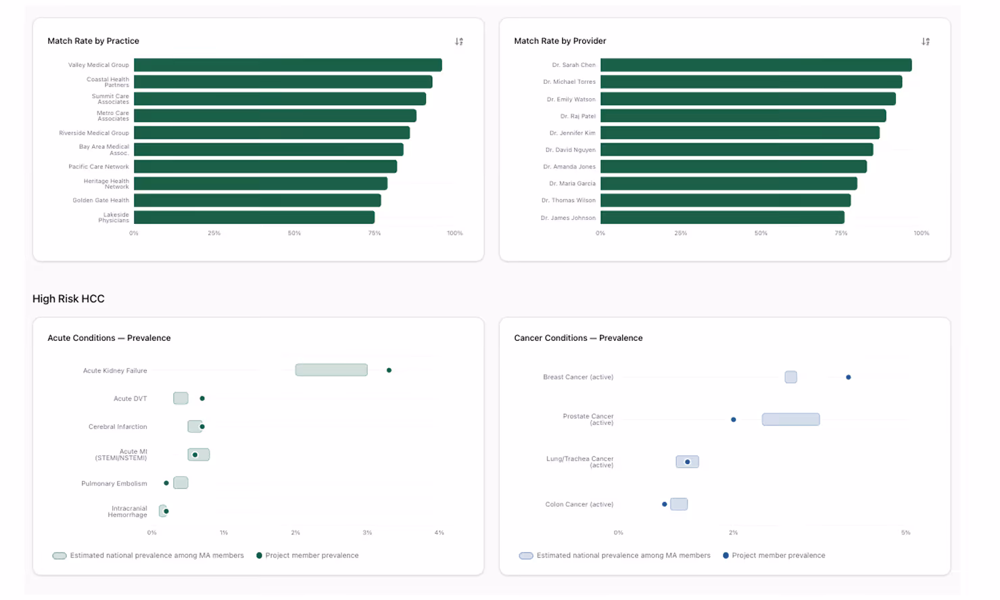Select the prevalence dot for Acute Kidney Failure

click(389, 370)
